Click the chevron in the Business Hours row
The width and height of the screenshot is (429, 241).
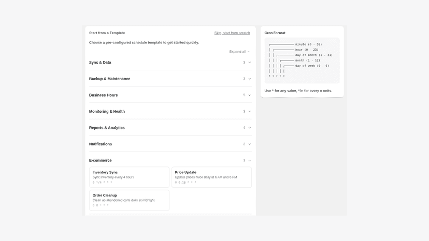tap(250, 95)
